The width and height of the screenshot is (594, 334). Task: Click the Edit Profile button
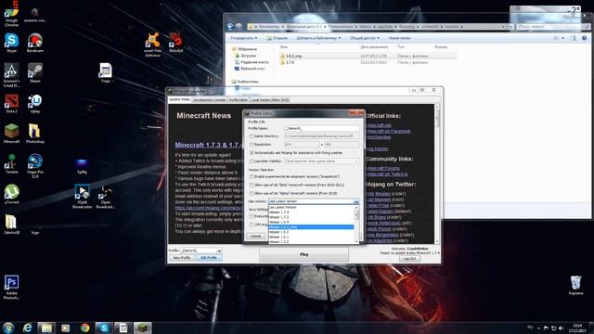209,258
